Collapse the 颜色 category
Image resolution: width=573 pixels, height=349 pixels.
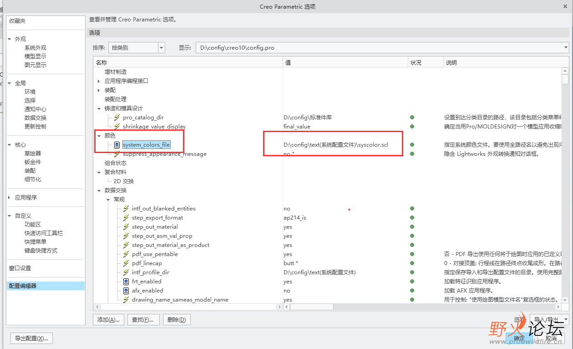[99, 136]
